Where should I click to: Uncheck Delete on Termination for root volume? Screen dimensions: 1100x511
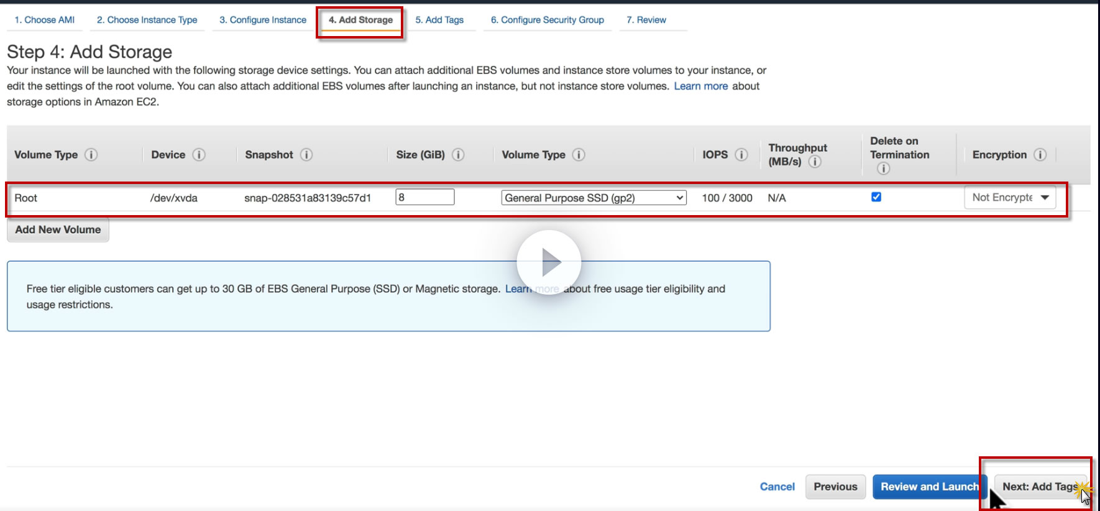tap(876, 197)
